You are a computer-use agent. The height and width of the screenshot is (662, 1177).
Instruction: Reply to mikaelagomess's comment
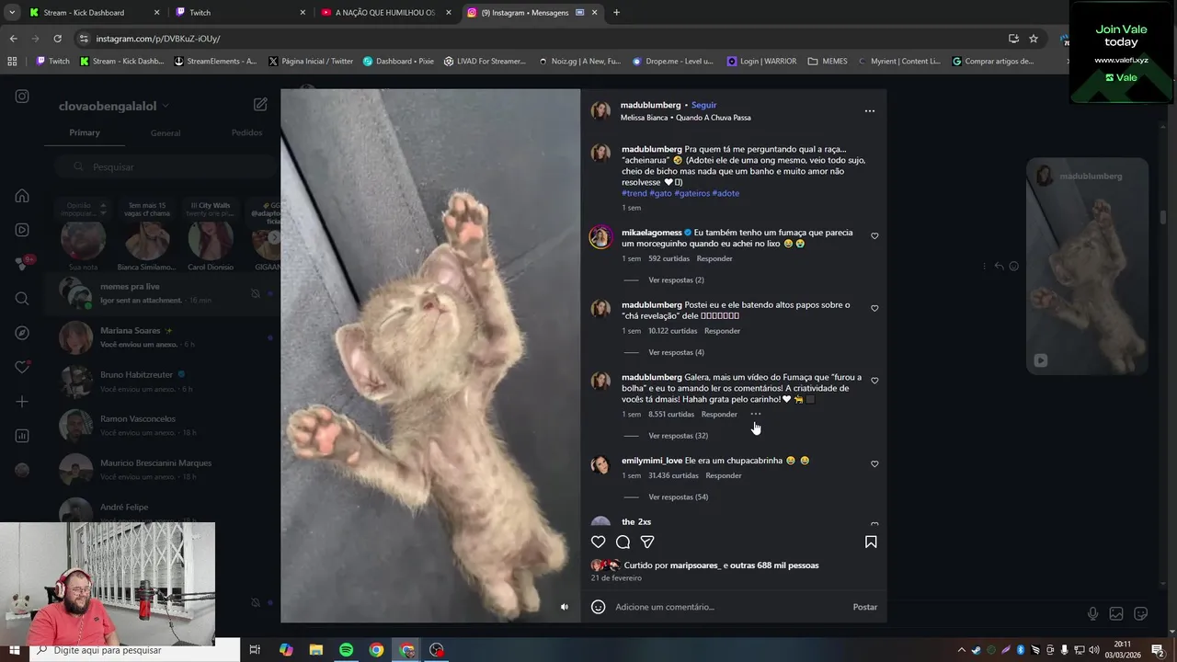[714, 258]
